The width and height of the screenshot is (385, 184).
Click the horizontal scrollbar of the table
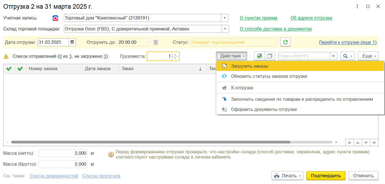point(150,142)
